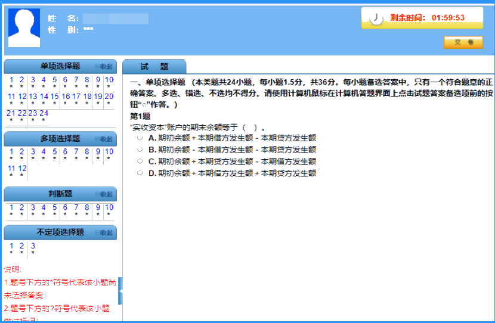Collapse the 多项选择题 section with 收起

click(104, 139)
